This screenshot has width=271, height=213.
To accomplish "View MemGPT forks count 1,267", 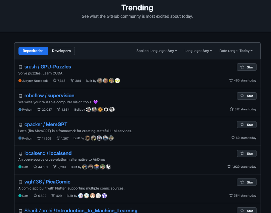I will [x=62, y=138].
